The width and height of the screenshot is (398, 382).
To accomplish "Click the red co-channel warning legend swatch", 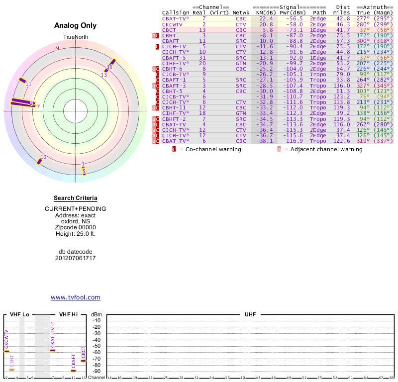I will 174,149.
